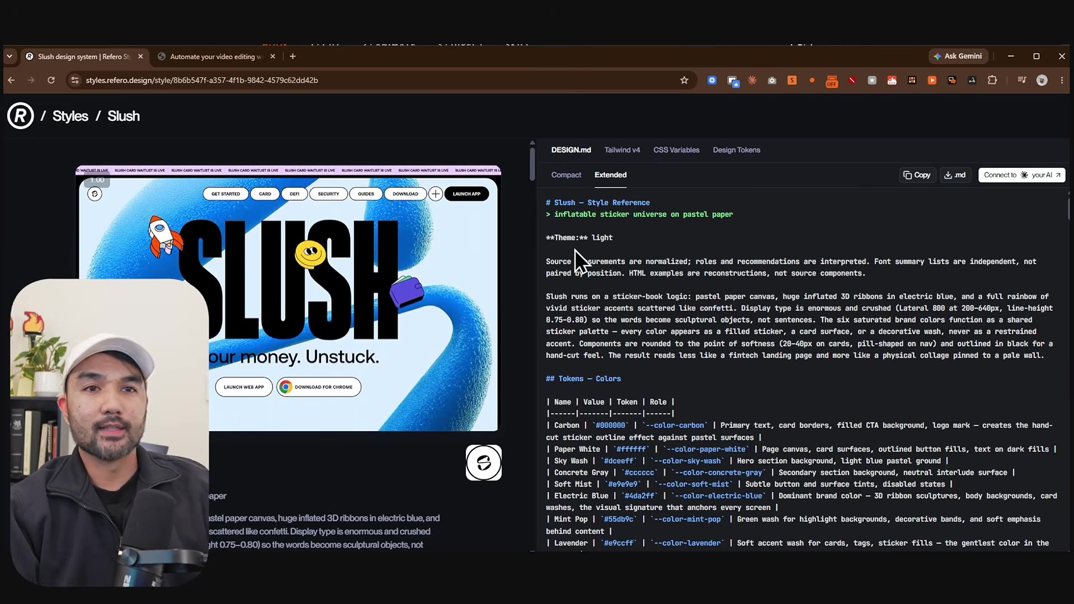This screenshot has width=1074, height=604.
Task: Click the address bar URL field
Action: point(380,80)
